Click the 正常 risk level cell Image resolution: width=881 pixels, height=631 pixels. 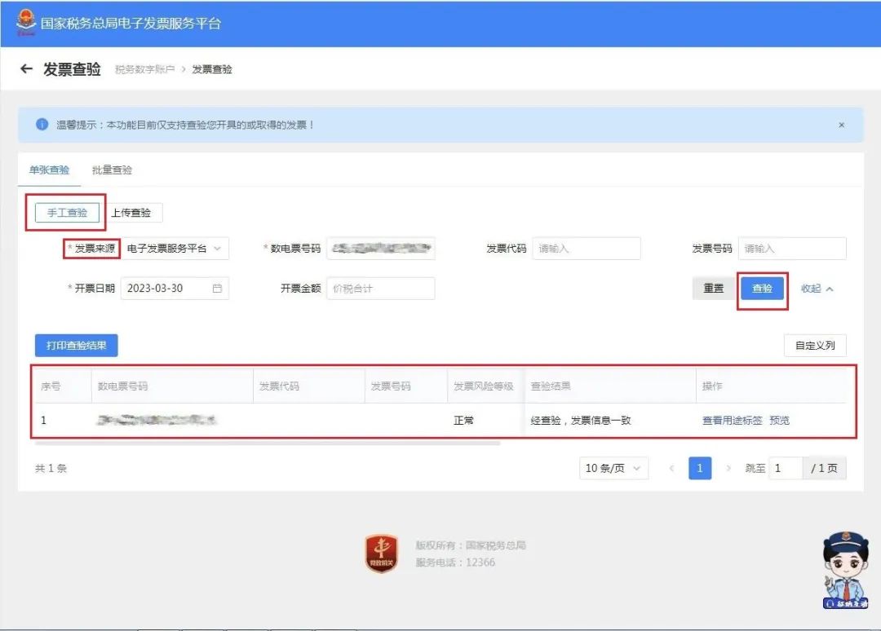click(463, 420)
